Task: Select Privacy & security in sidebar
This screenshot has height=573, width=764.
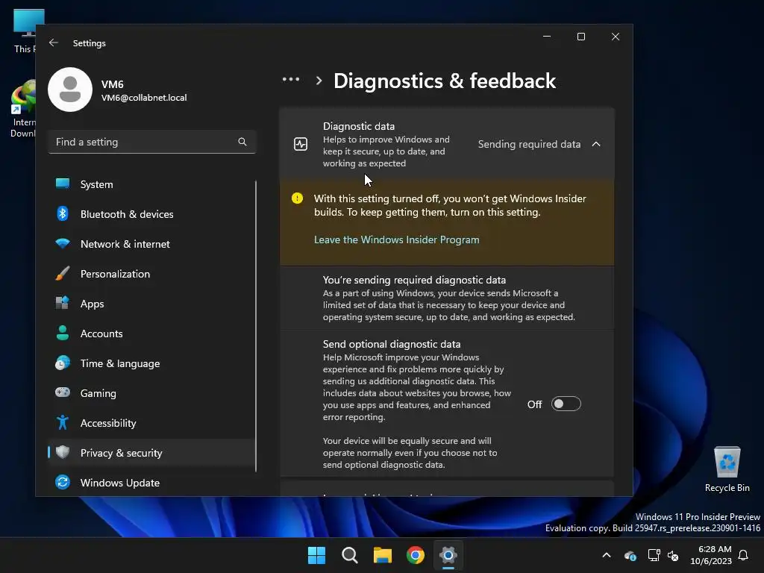Action: click(151, 453)
